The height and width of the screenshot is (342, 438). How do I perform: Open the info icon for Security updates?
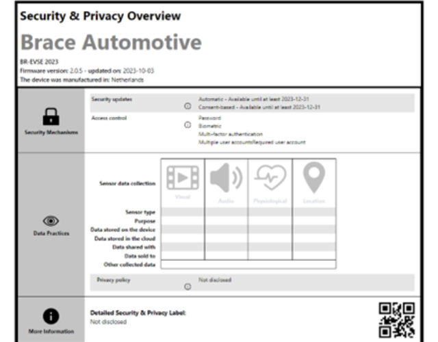[188, 106]
